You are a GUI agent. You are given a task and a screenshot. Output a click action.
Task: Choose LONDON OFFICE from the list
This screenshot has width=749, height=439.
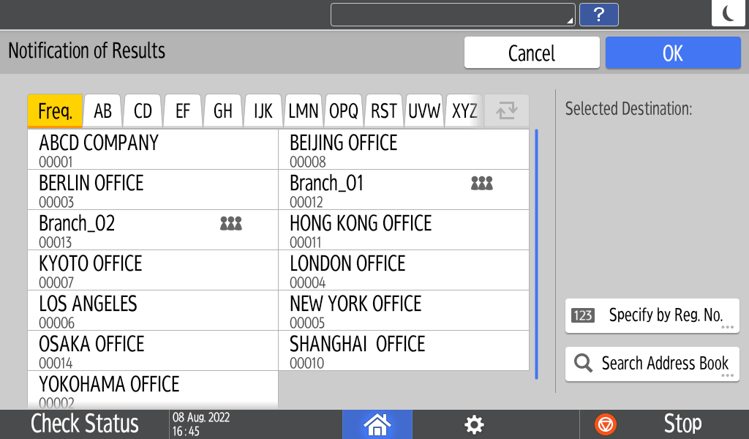(x=403, y=270)
